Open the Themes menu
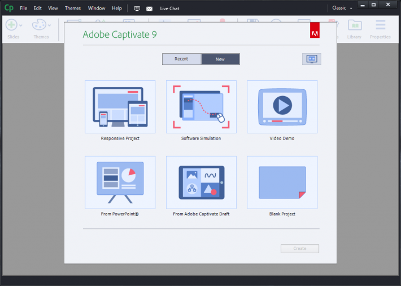This screenshot has height=286, width=401. pyautogui.click(x=73, y=8)
